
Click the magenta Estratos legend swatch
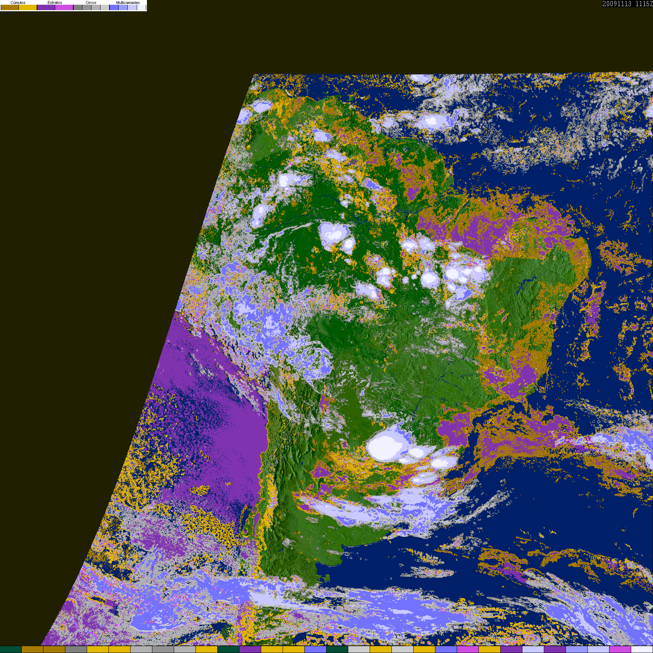[64, 7]
